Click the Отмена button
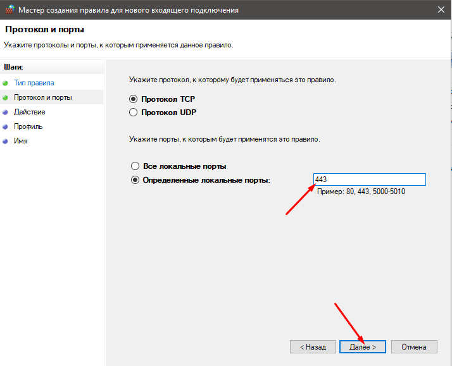 point(414,347)
